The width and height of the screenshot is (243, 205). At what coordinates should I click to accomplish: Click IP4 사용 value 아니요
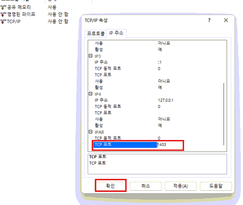[164, 119]
